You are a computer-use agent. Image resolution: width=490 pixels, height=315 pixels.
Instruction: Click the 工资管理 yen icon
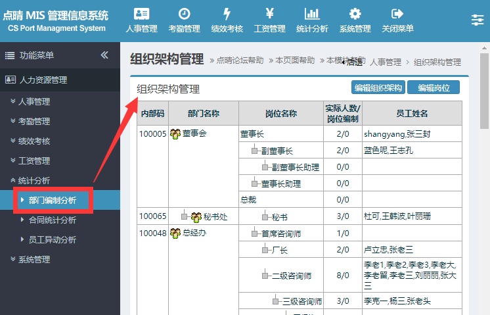pyautogui.click(x=269, y=14)
